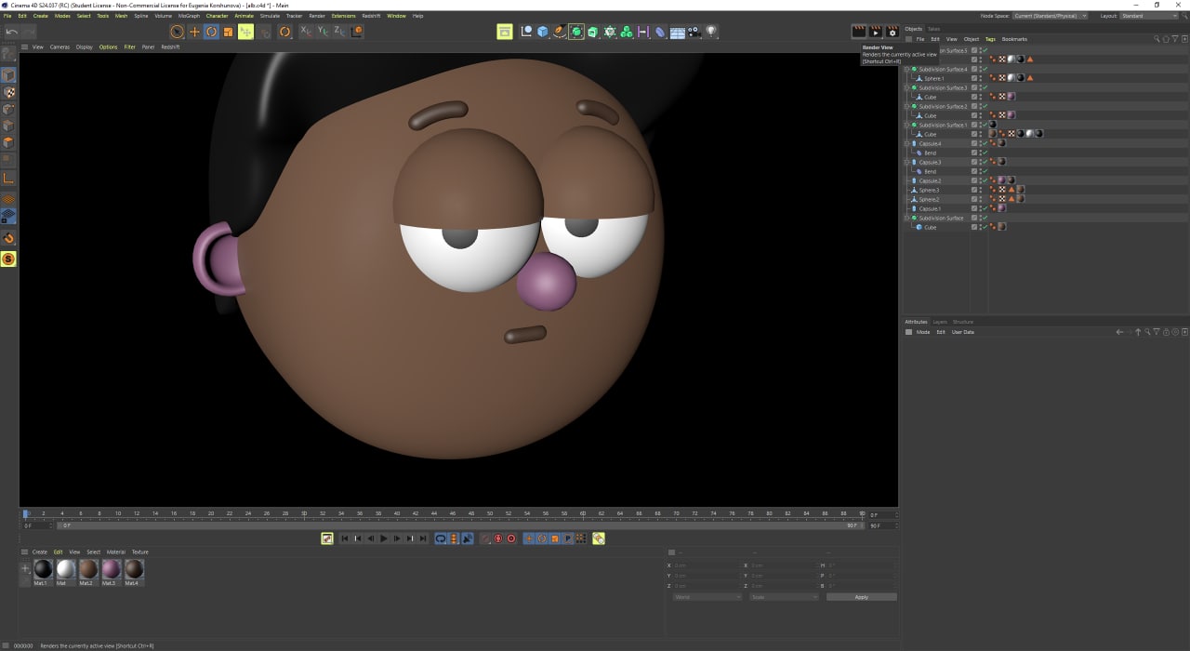Add a Floor scene object
1190x651 pixels.
[x=678, y=32]
